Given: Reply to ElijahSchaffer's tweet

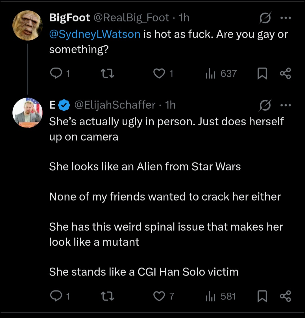Looking at the screenshot, I should pyautogui.click(x=56, y=296).
